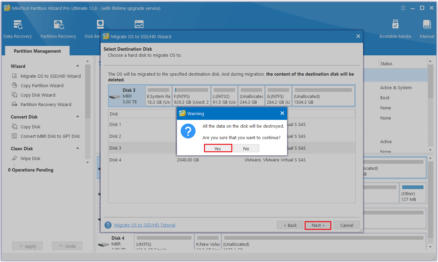Select the 244.3 GB Unallocated block

(251, 96)
